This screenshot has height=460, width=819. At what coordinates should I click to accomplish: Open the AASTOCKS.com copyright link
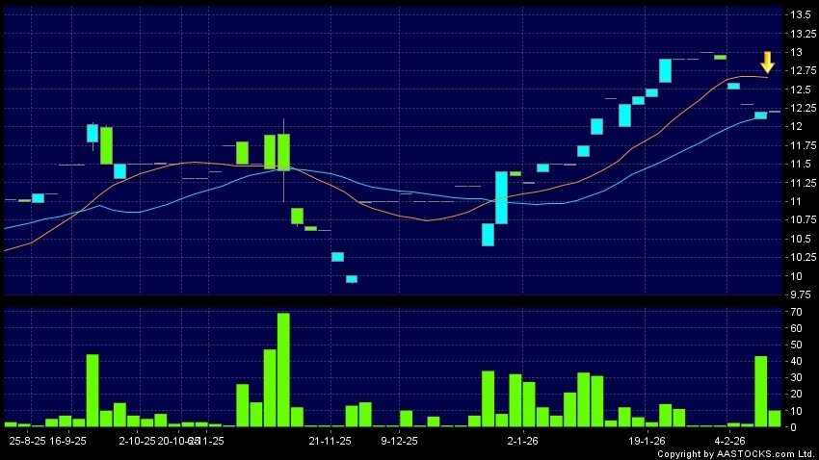738,453
